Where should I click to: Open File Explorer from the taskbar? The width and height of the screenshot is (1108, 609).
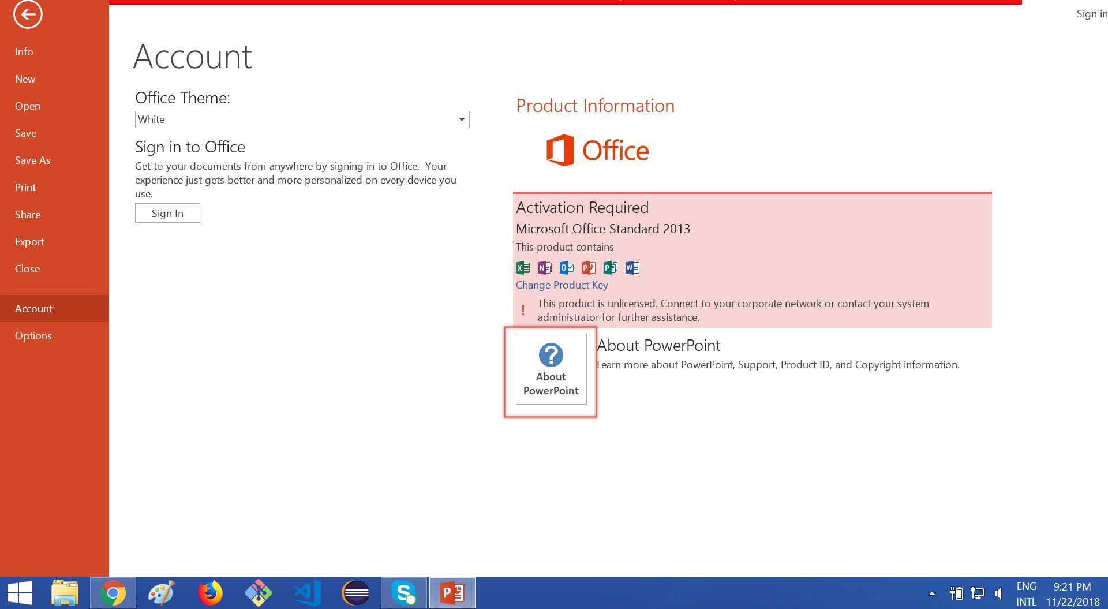pos(65,593)
